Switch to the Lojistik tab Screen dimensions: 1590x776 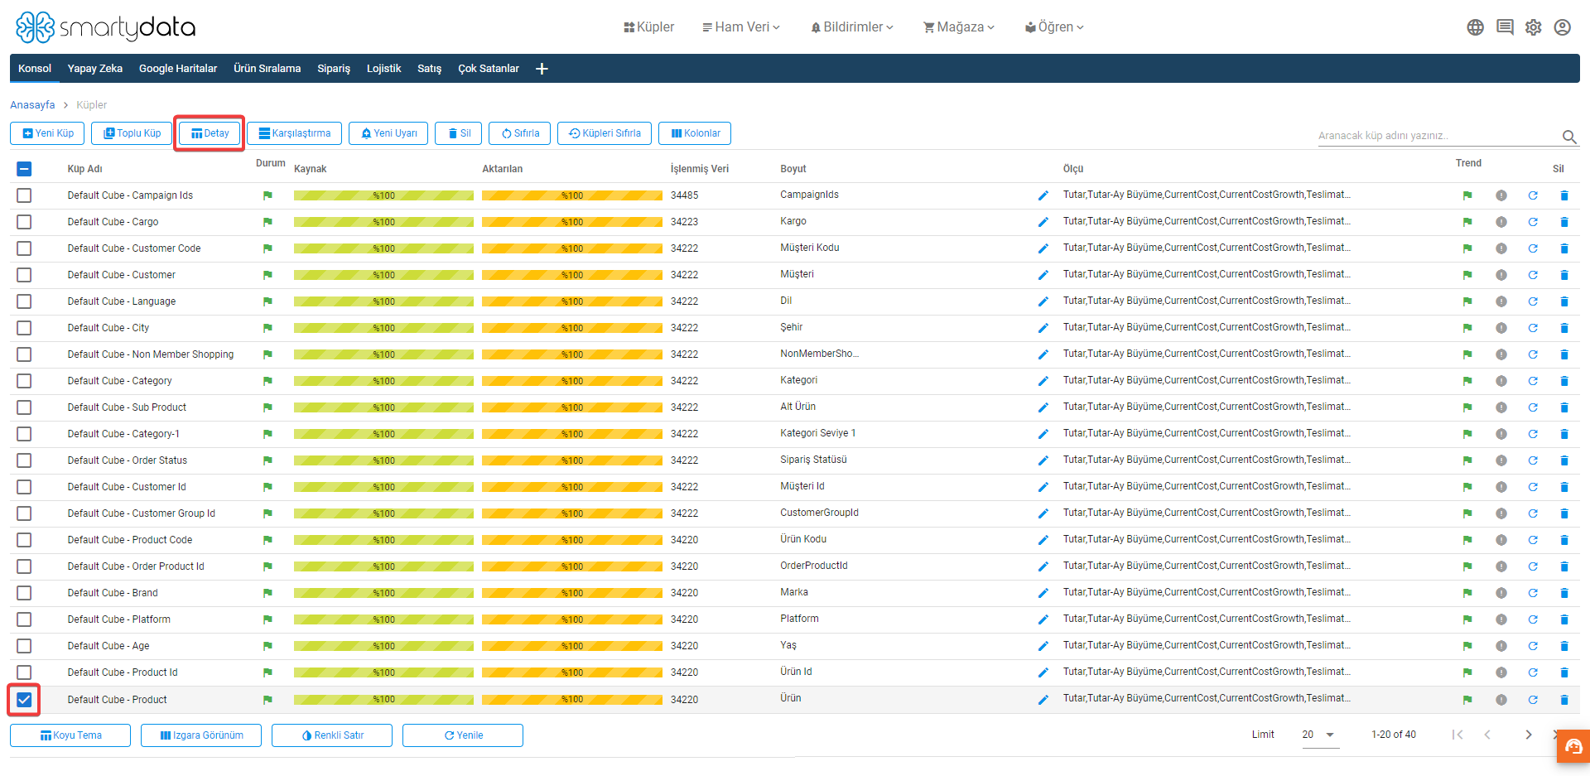(383, 69)
